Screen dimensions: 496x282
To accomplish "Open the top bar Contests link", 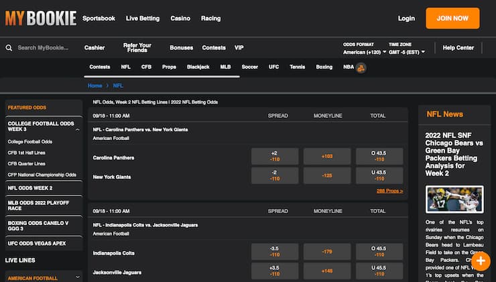I will pyautogui.click(x=214, y=48).
